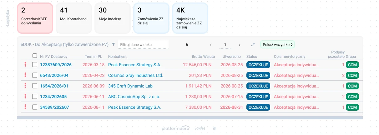379x135 pixels.
Task: Click the expand view arrows icon
Action: (x=253, y=45)
